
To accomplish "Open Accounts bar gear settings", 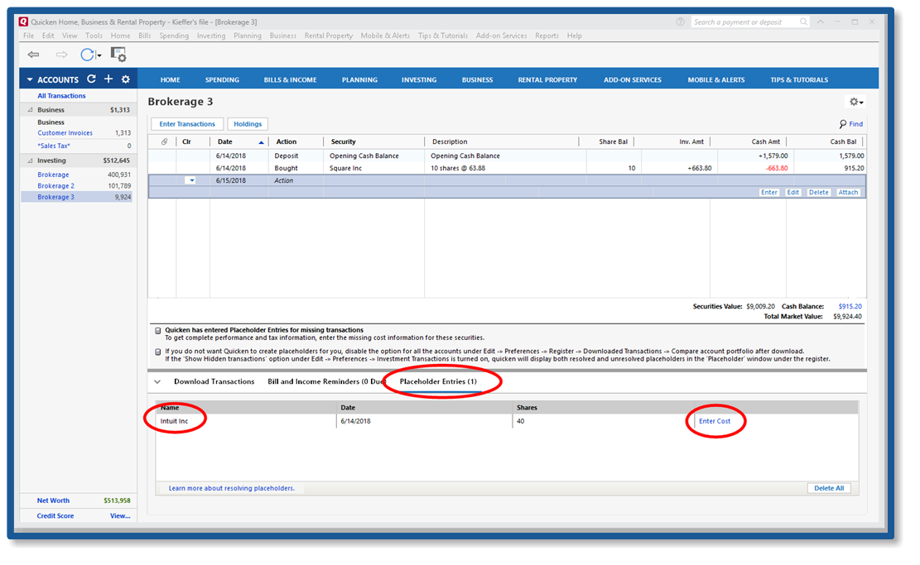I will click(x=126, y=79).
